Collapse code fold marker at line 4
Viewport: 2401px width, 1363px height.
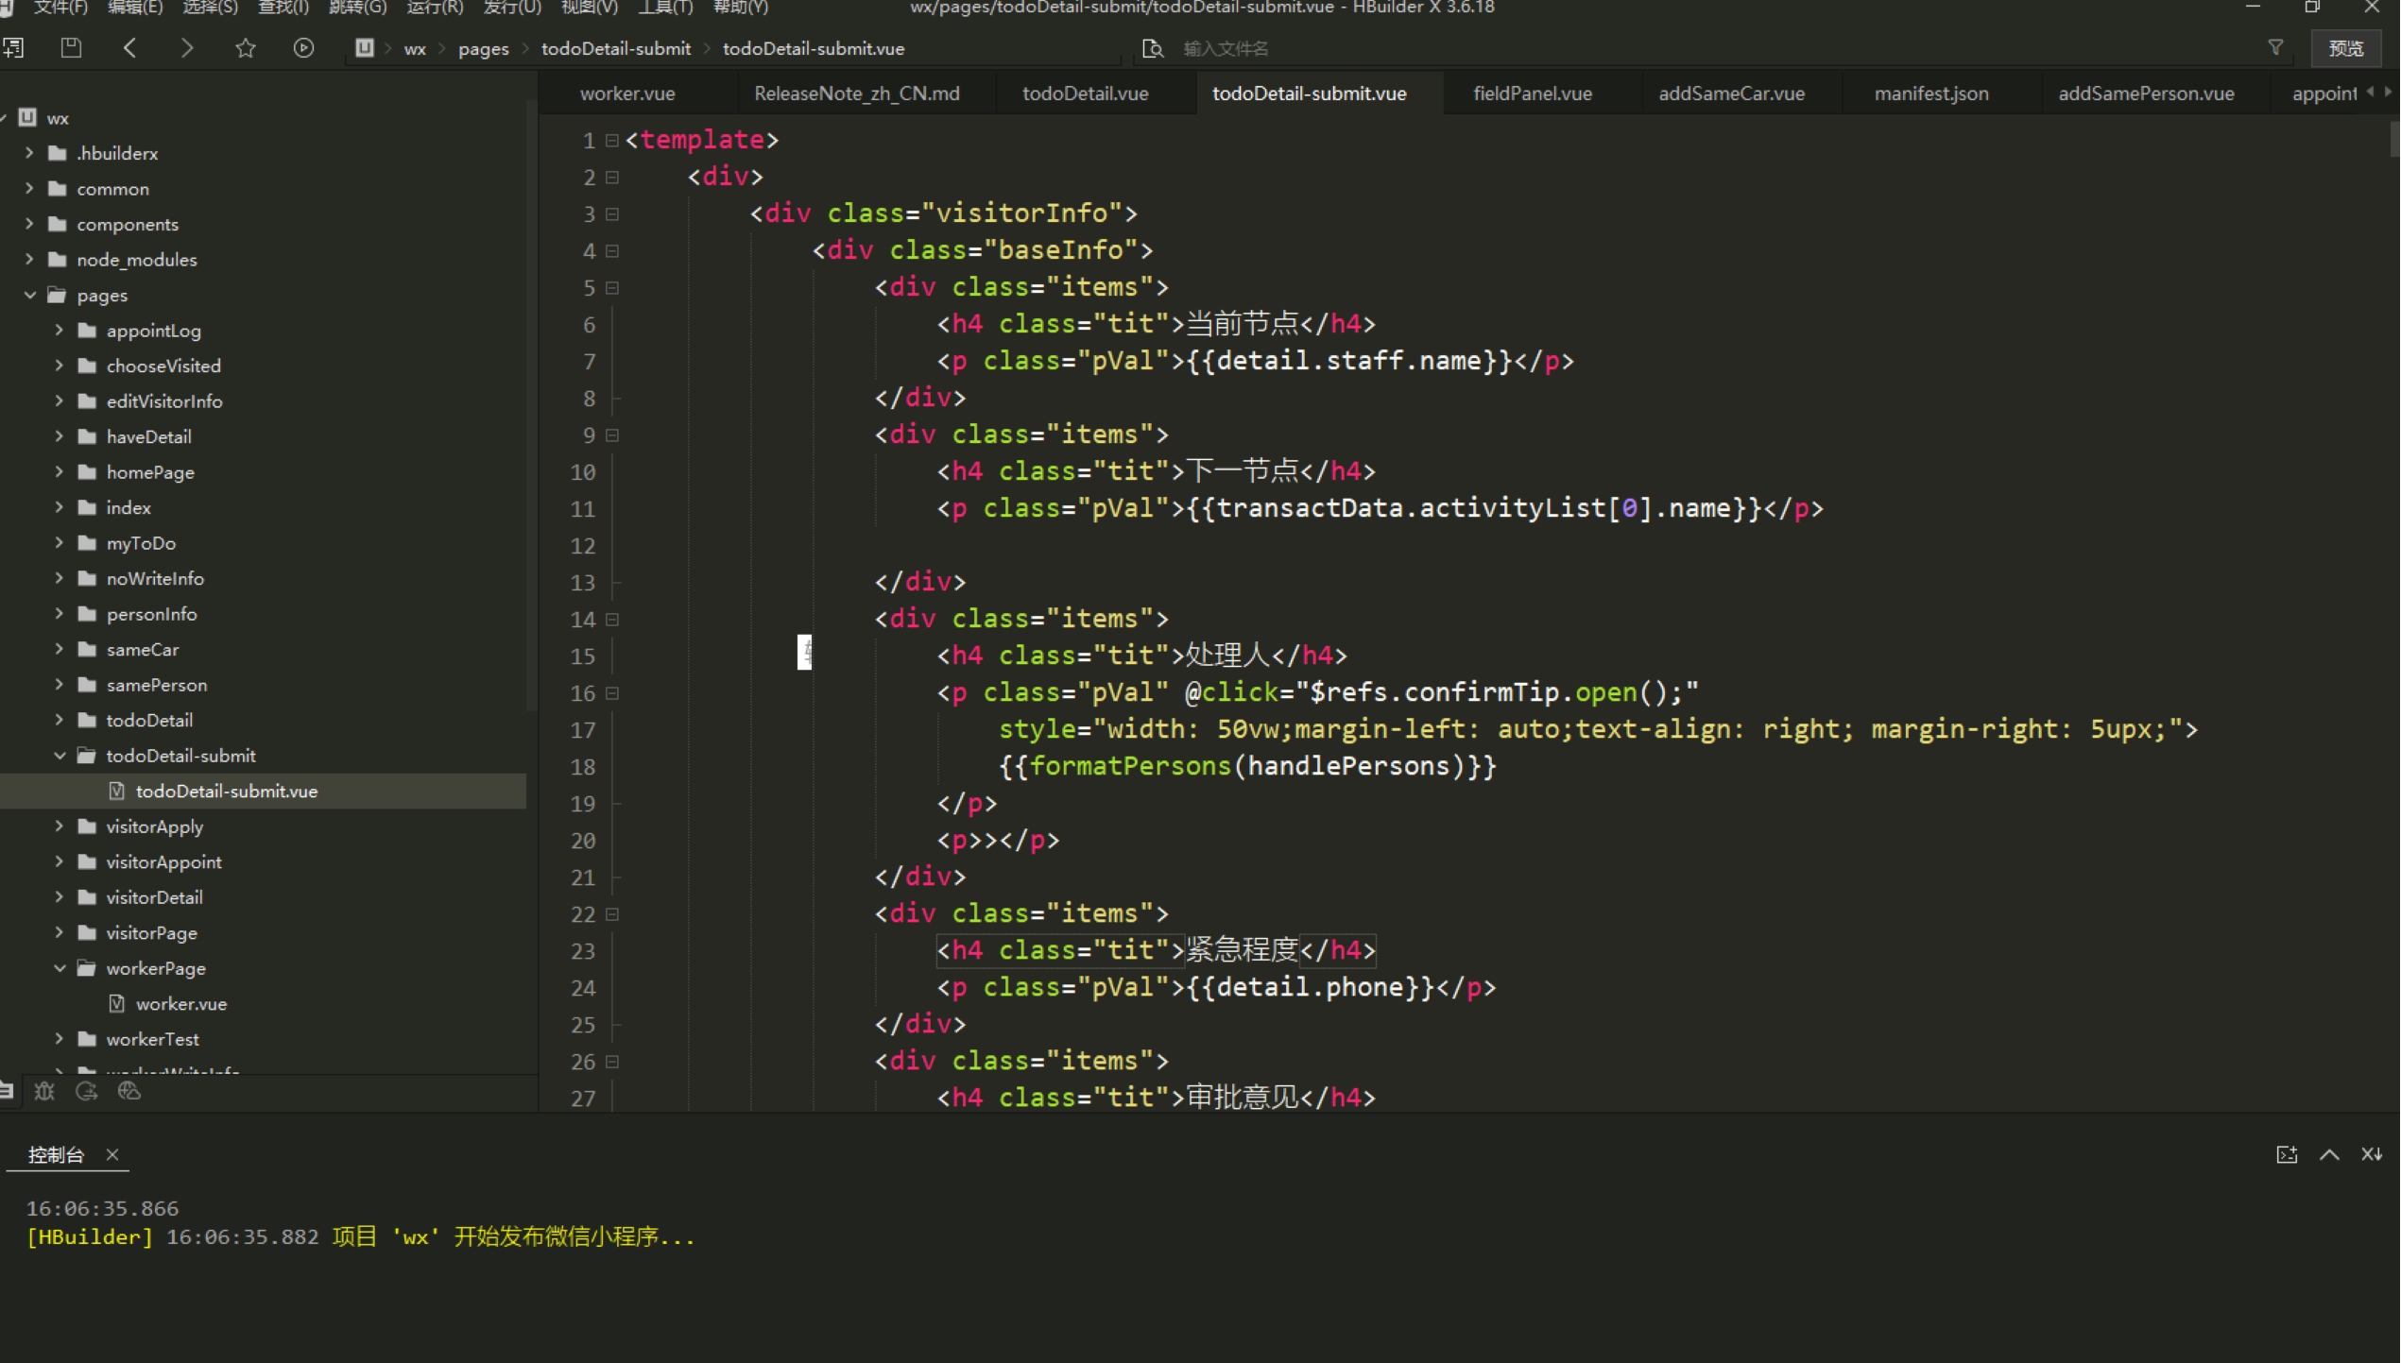coord(612,250)
